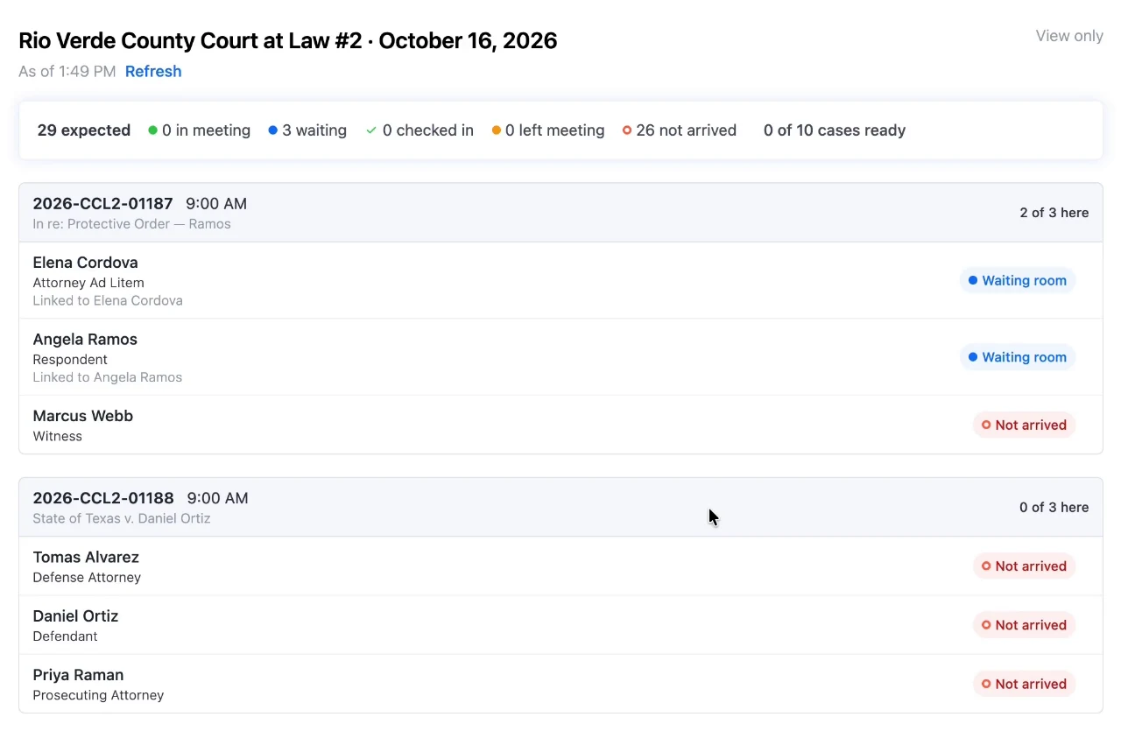
Task: Click 'Linked to Elena Cordova' note
Action: [108, 300]
